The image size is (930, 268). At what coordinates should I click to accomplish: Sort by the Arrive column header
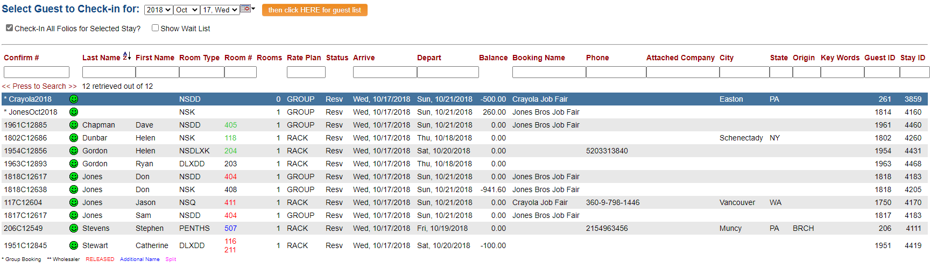(364, 58)
